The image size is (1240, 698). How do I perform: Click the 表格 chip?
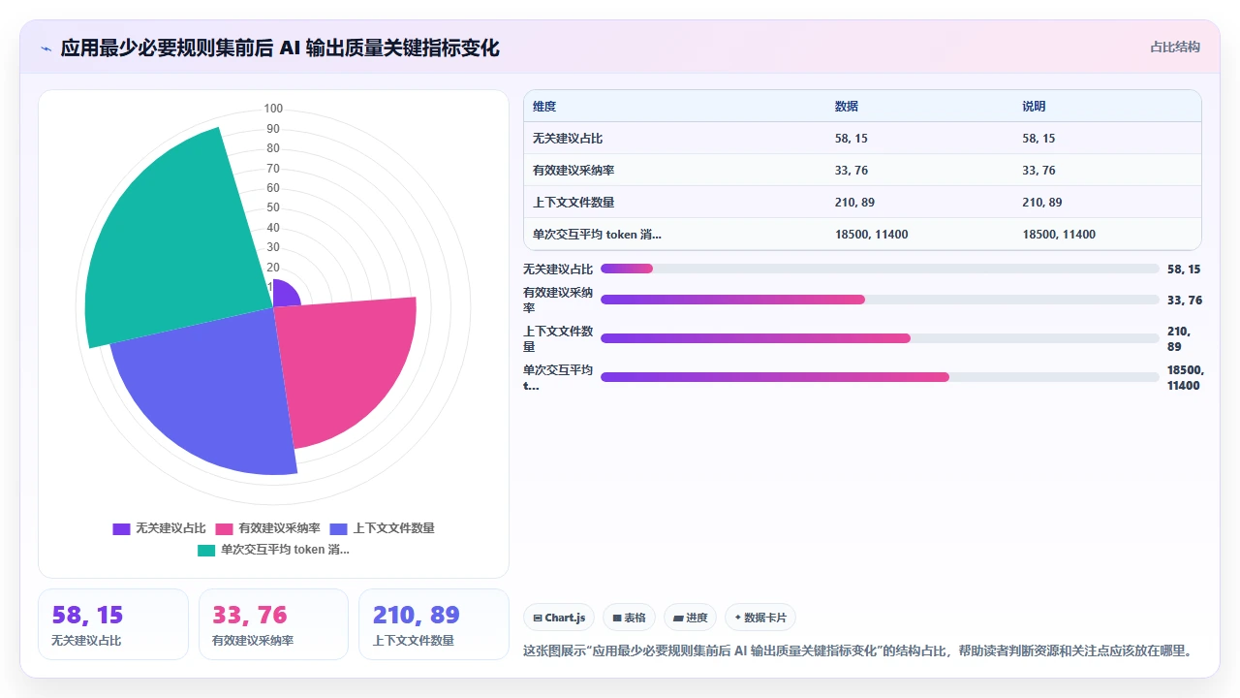tap(630, 618)
